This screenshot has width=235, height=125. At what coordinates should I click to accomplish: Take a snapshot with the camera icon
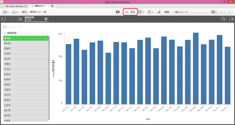[118, 12]
